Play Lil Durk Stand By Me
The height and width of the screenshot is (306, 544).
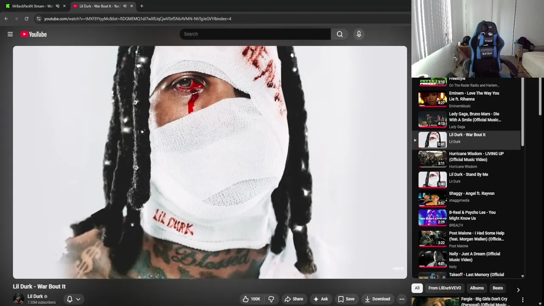[469, 174]
